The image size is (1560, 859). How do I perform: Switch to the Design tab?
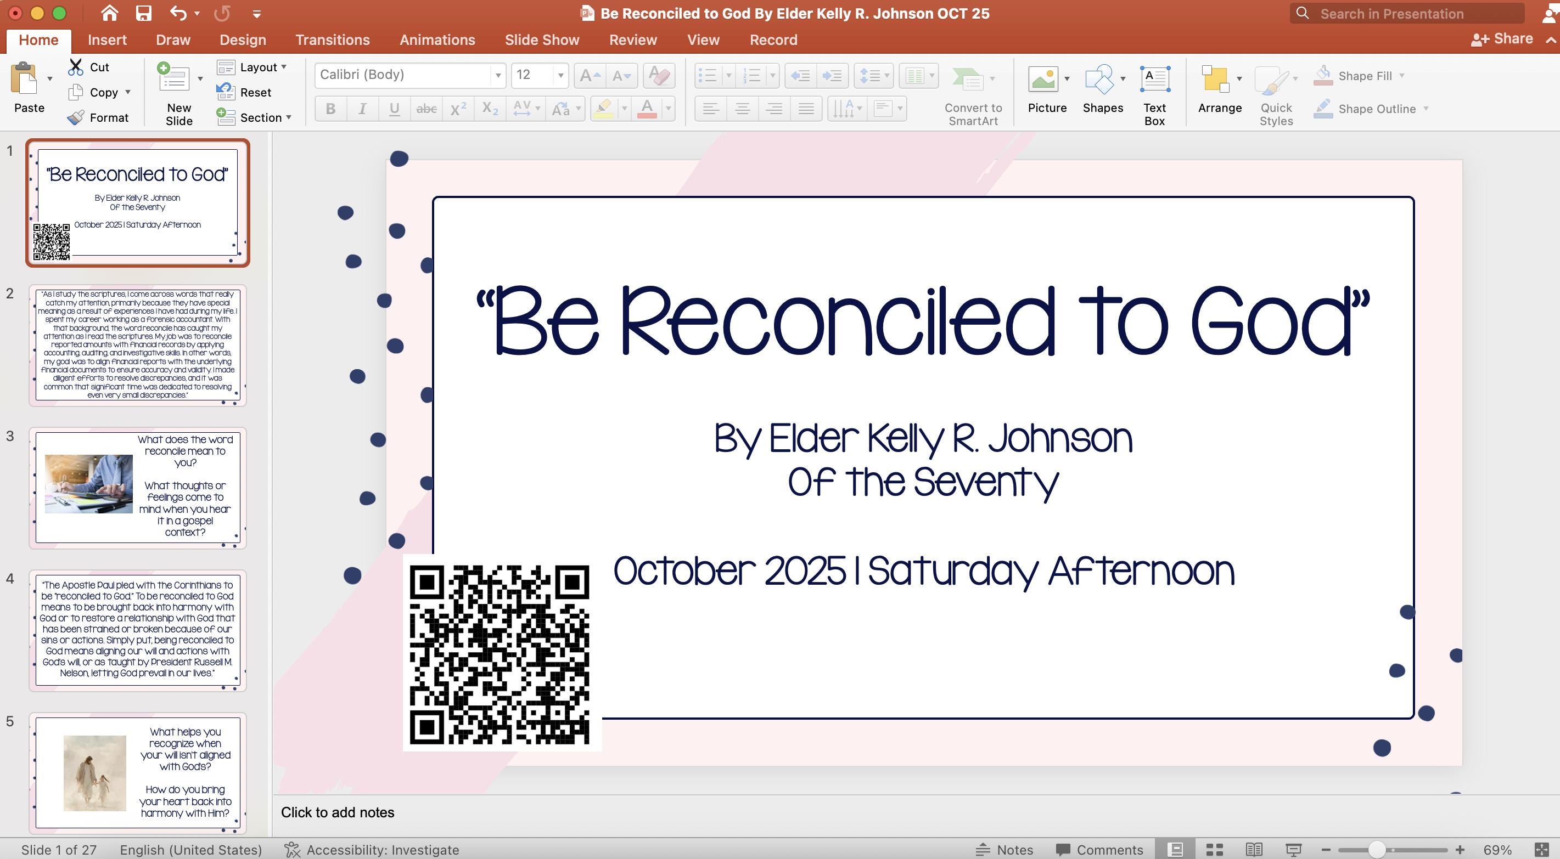tap(243, 40)
